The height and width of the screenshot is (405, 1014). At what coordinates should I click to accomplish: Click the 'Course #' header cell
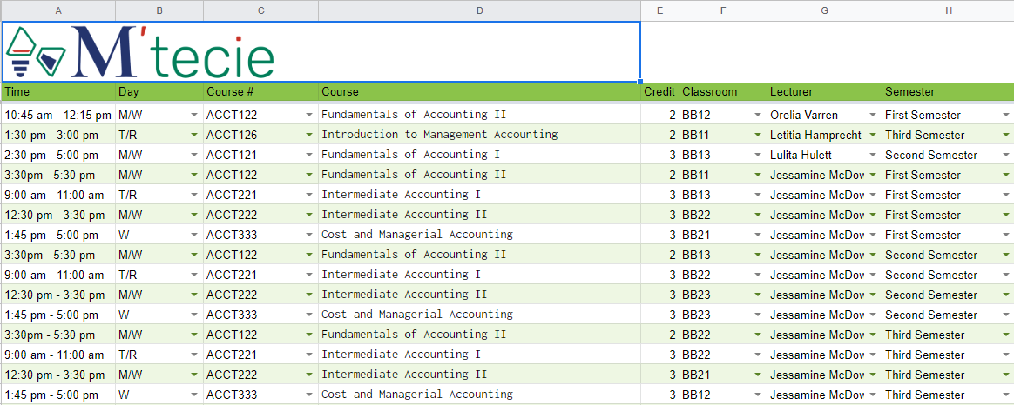[260, 91]
